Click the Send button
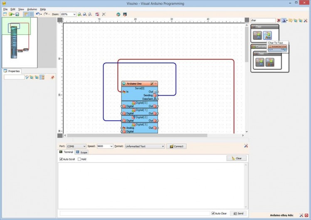311x220 pixels. click(238, 213)
